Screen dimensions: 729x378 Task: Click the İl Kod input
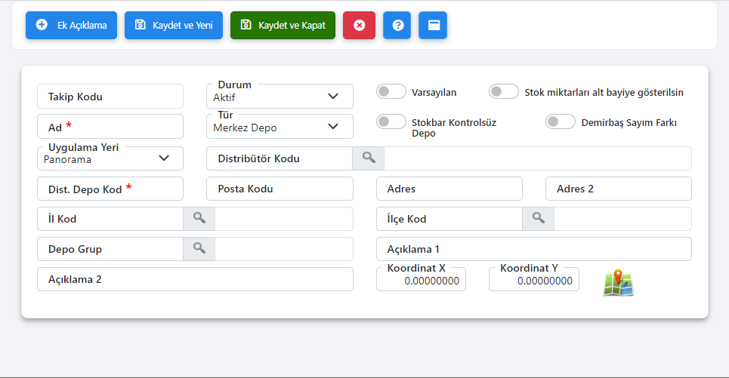[x=110, y=219]
